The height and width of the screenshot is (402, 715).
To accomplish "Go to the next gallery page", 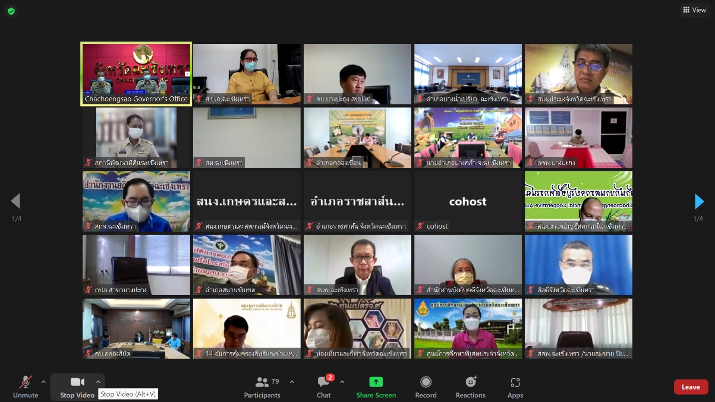I will click(699, 201).
